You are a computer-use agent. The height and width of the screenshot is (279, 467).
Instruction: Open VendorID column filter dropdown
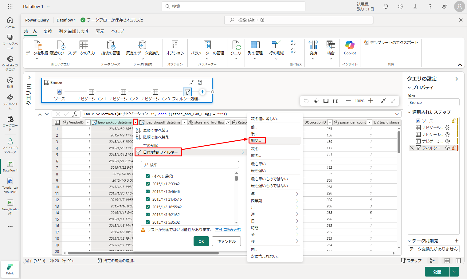88,122
